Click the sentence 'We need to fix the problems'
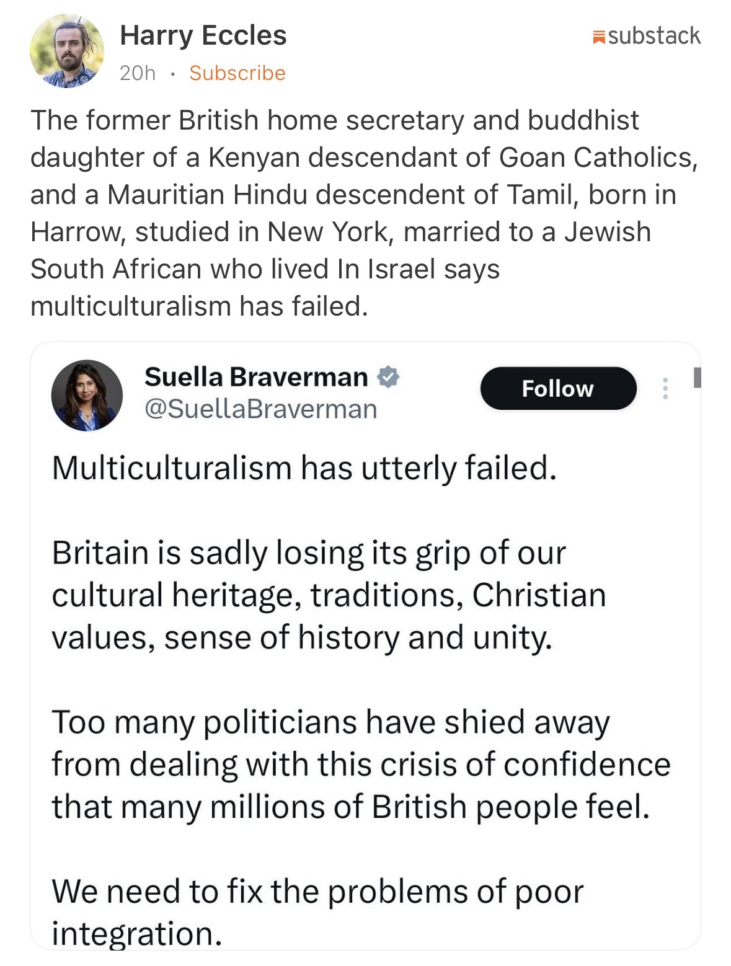Screen dimensions: 731x966 point(317,892)
